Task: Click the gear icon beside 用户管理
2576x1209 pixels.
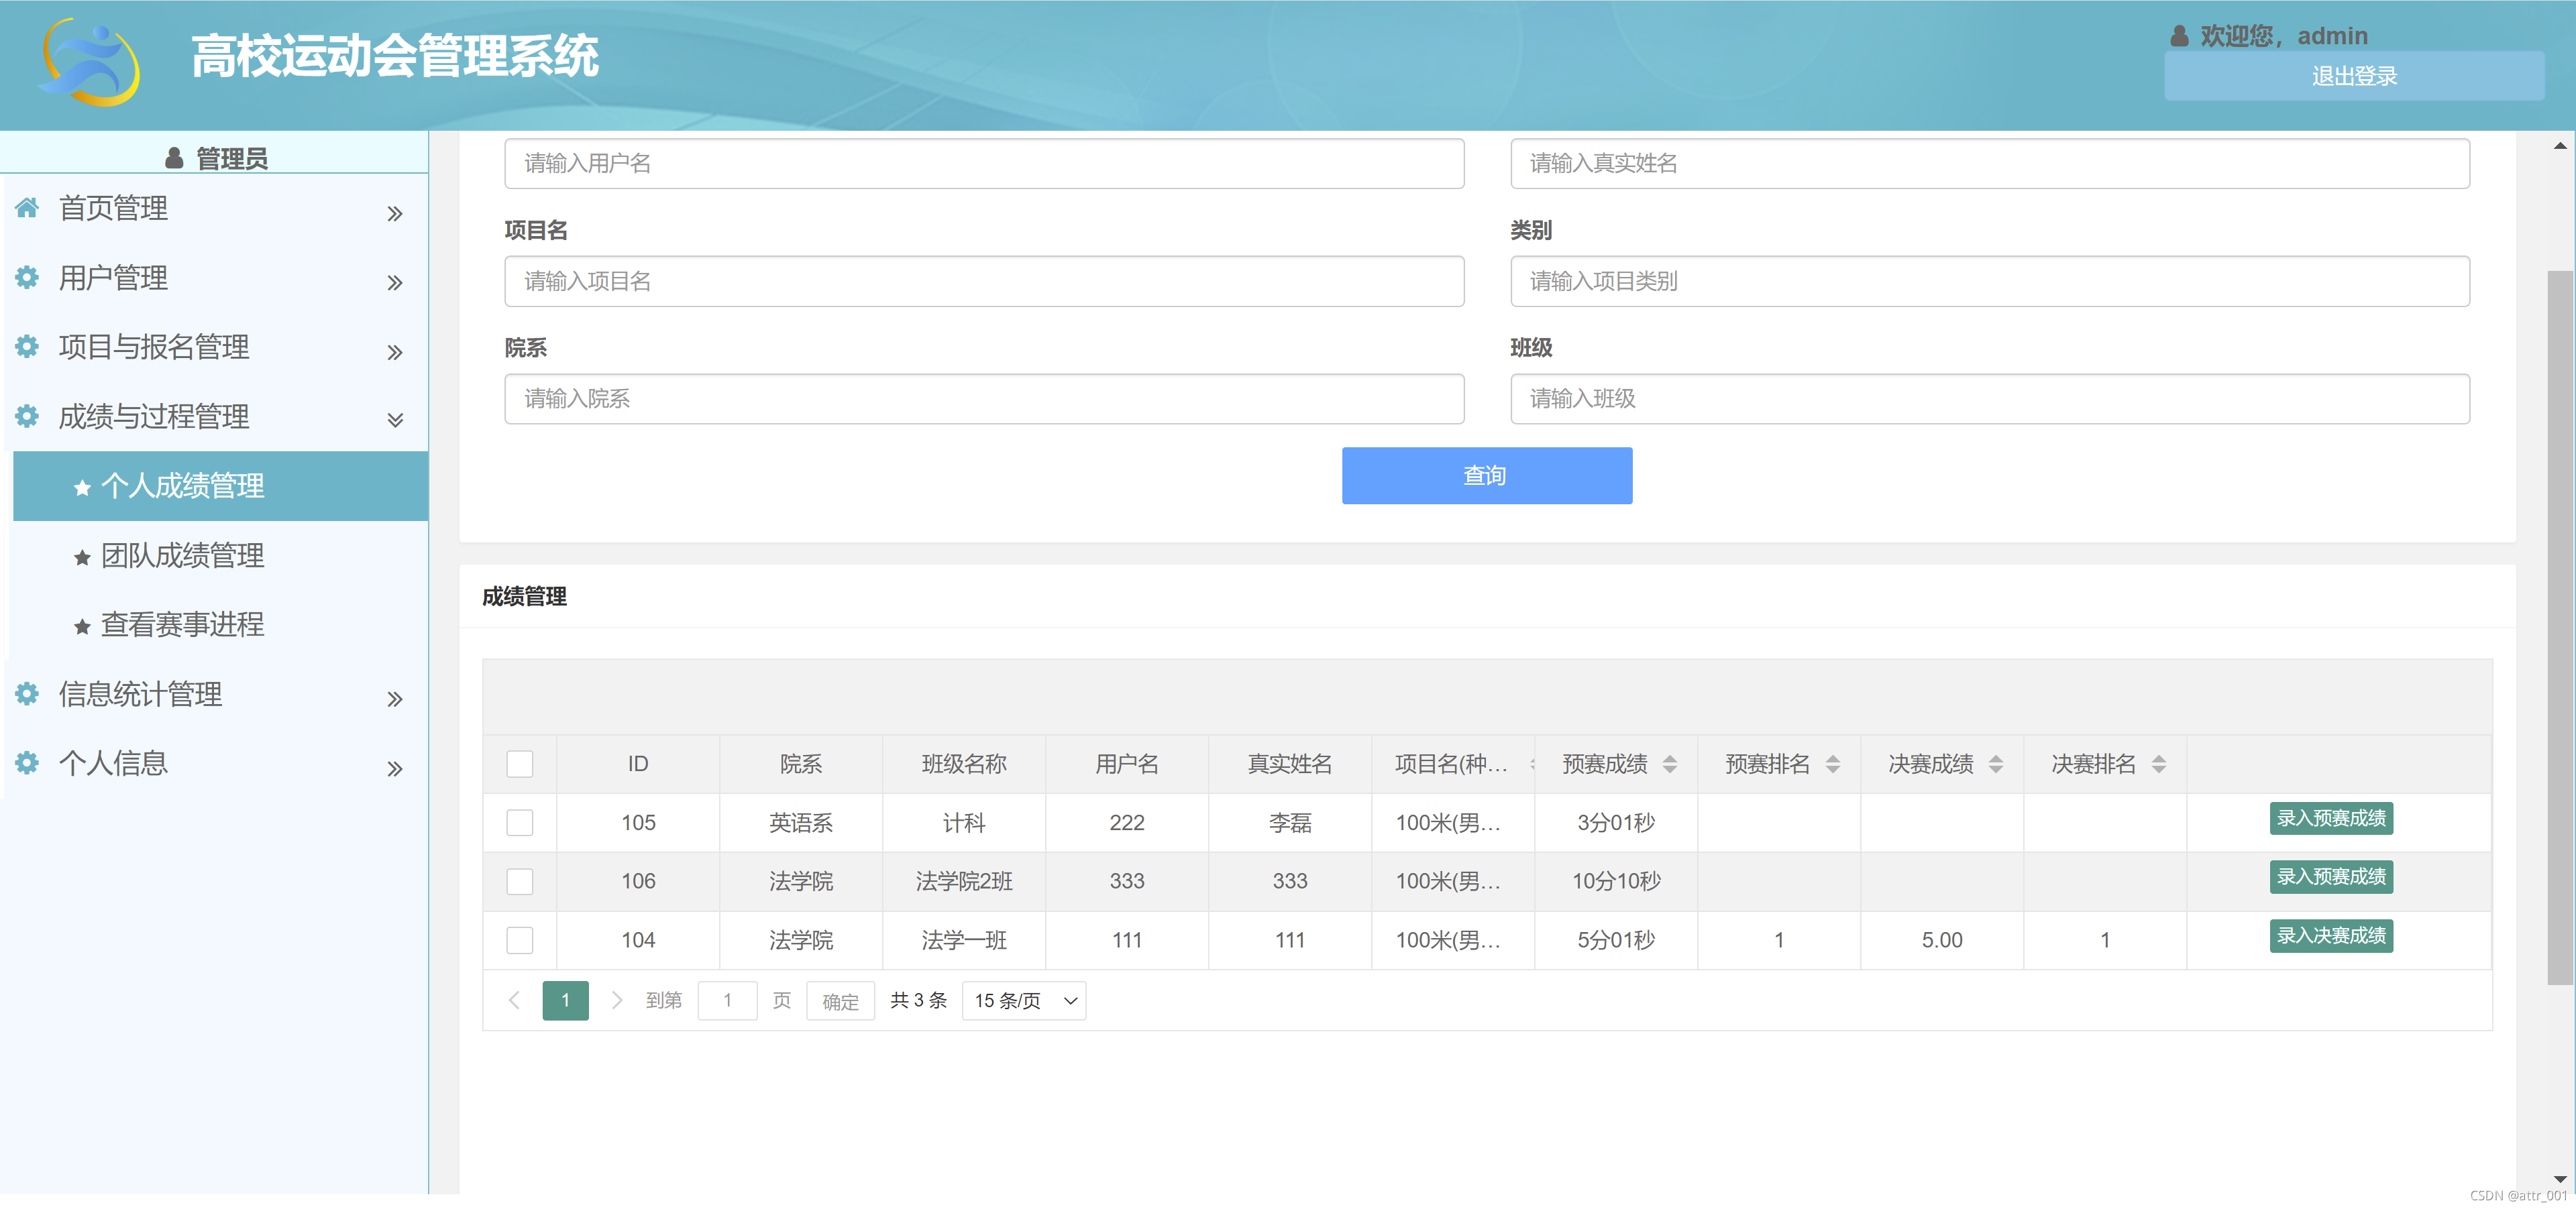Action: (27, 277)
